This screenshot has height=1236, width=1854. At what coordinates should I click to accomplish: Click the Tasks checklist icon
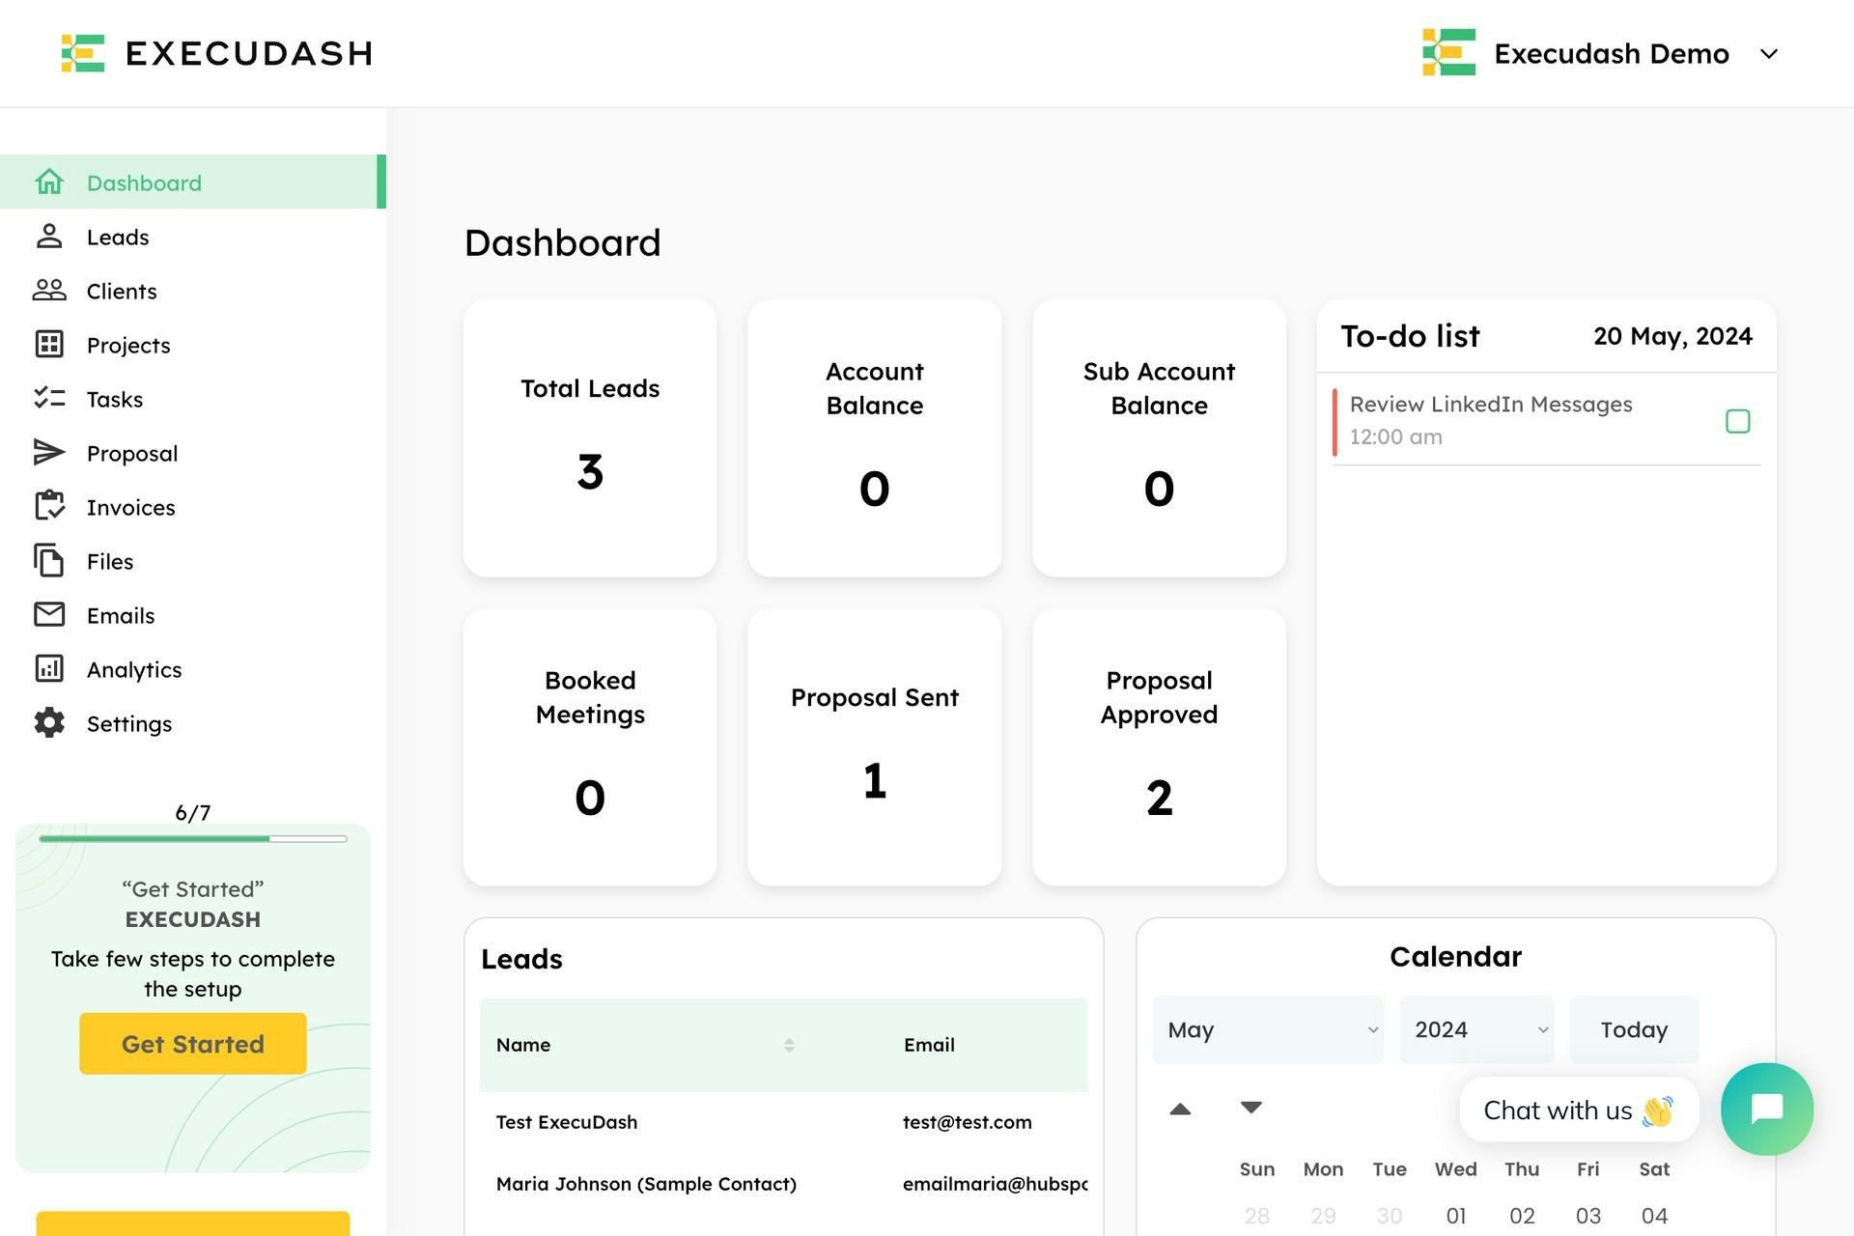[x=49, y=399]
